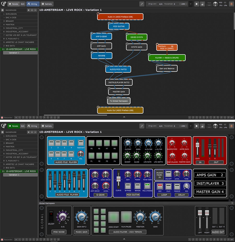Select rackspace MANTRIK in Panels view sidebar
This screenshot has width=235, height=242.
point(19,147)
